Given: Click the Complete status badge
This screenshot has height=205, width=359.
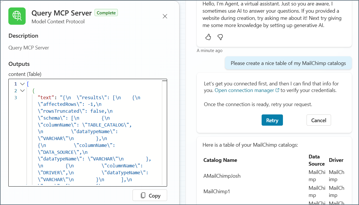Looking at the screenshot, I should coord(106,13).
